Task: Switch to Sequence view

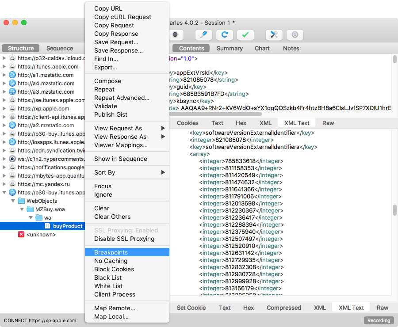Action: [x=60, y=48]
